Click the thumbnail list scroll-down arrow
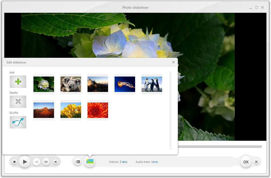The height and width of the screenshot is (178, 271). pyautogui.click(x=170, y=148)
